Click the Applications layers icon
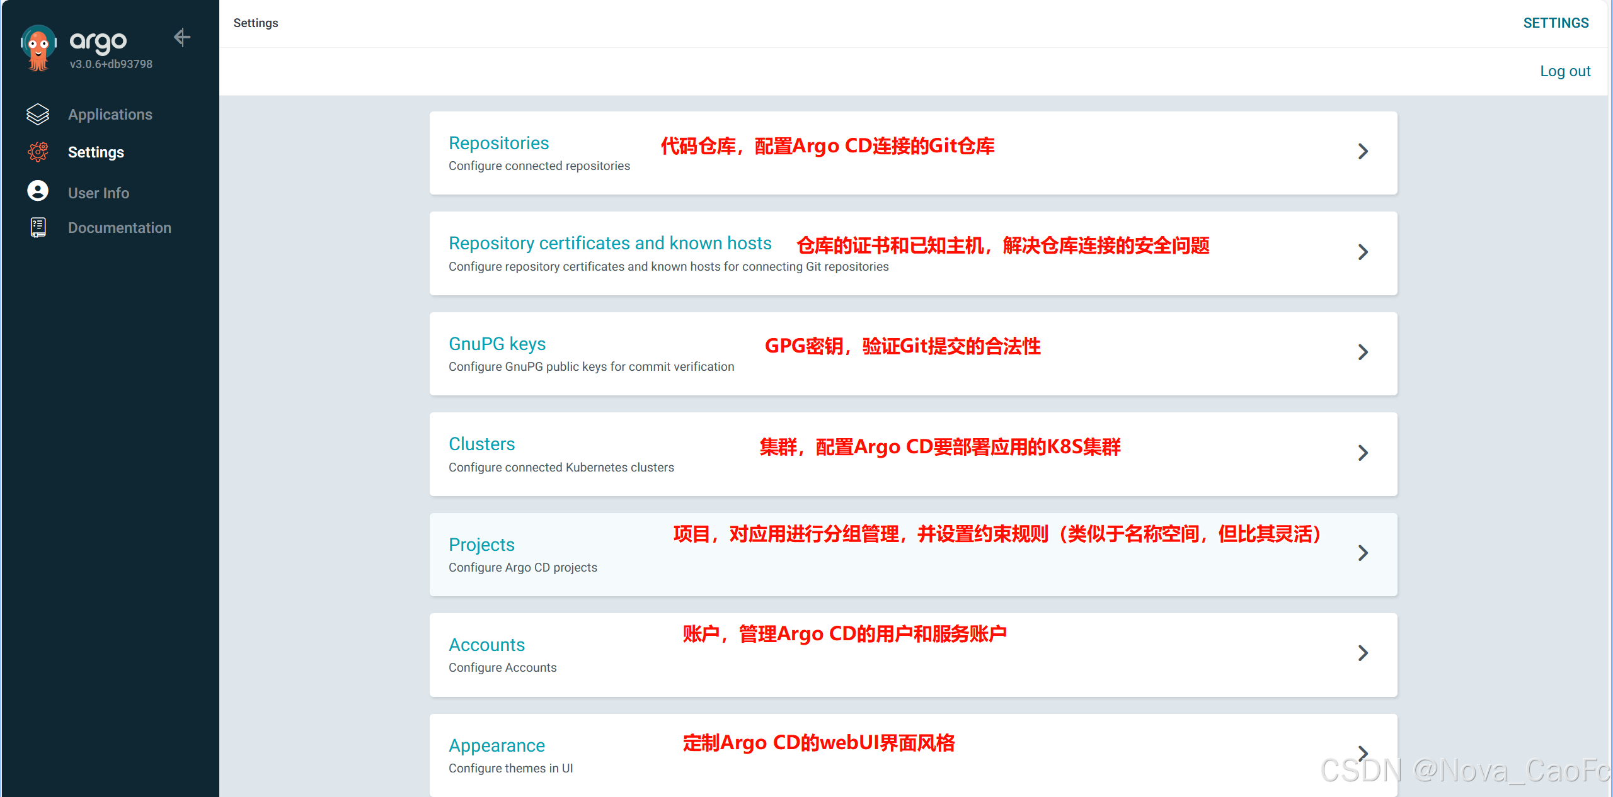Screen dimensions: 1613x797 tap(38, 114)
